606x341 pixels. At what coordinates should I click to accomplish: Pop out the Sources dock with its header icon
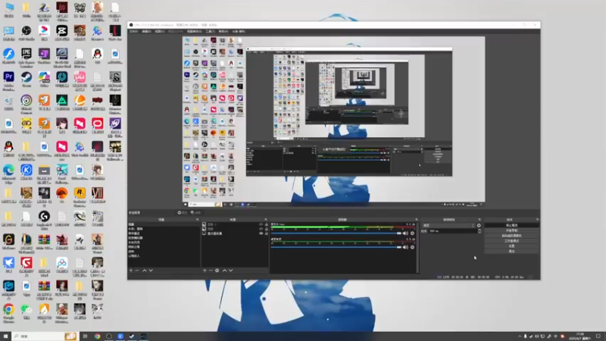266,220
